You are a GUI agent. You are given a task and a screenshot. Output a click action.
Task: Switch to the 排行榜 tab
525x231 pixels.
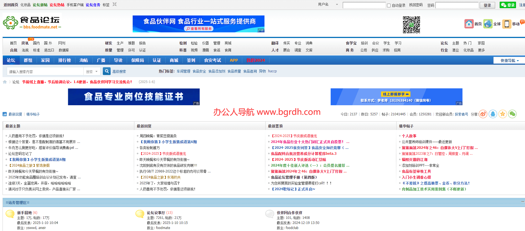[x=64, y=60]
